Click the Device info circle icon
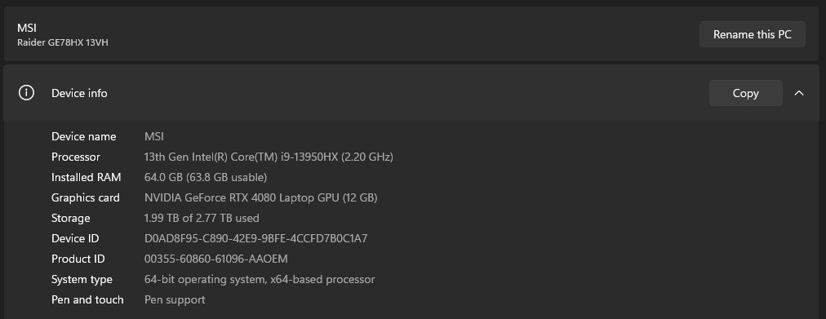The height and width of the screenshot is (319, 826). pyautogui.click(x=26, y=93)
